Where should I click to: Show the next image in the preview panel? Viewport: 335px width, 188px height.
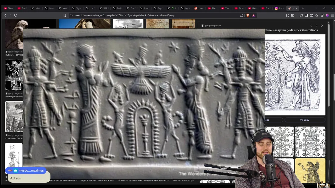click(x=316, y=26)
